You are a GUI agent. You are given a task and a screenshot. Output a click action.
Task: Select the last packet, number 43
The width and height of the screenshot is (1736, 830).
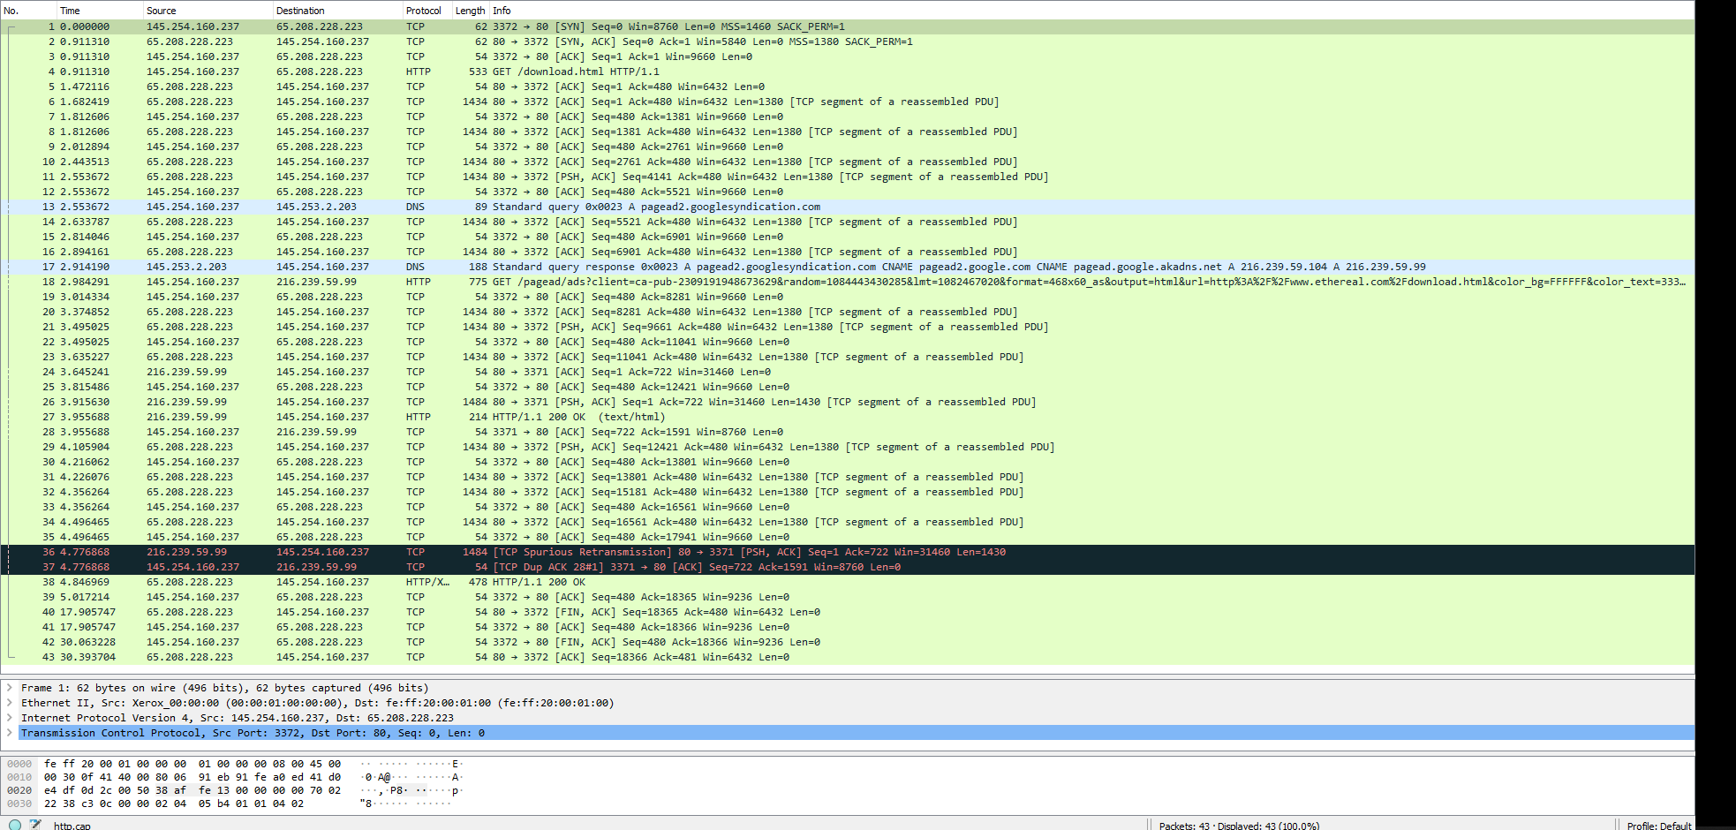pyautogui.click(x=848, y=657)
